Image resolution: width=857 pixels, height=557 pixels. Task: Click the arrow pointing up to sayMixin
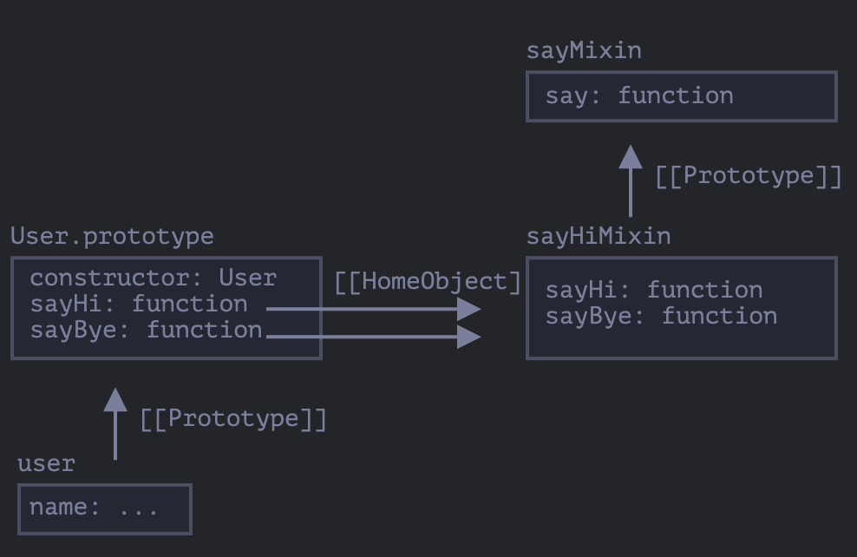point(631,180)
